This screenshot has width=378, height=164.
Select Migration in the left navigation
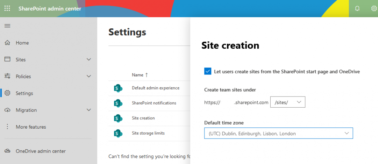click(26, 110)
